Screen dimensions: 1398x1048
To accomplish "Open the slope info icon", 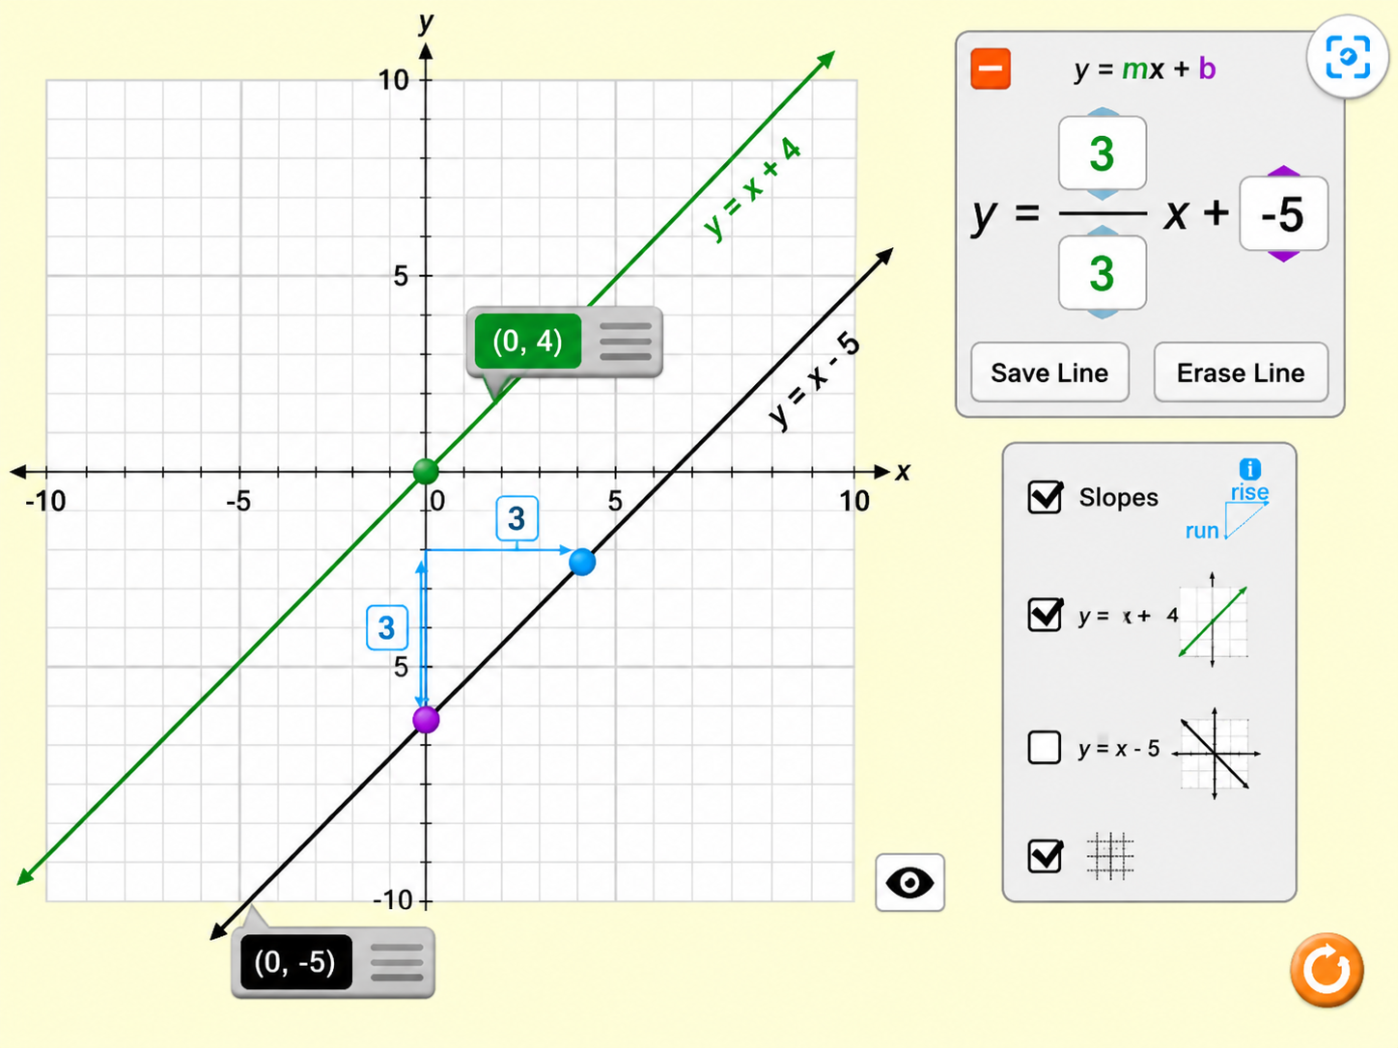I will pyautogui.click(x=1249, y=469).
